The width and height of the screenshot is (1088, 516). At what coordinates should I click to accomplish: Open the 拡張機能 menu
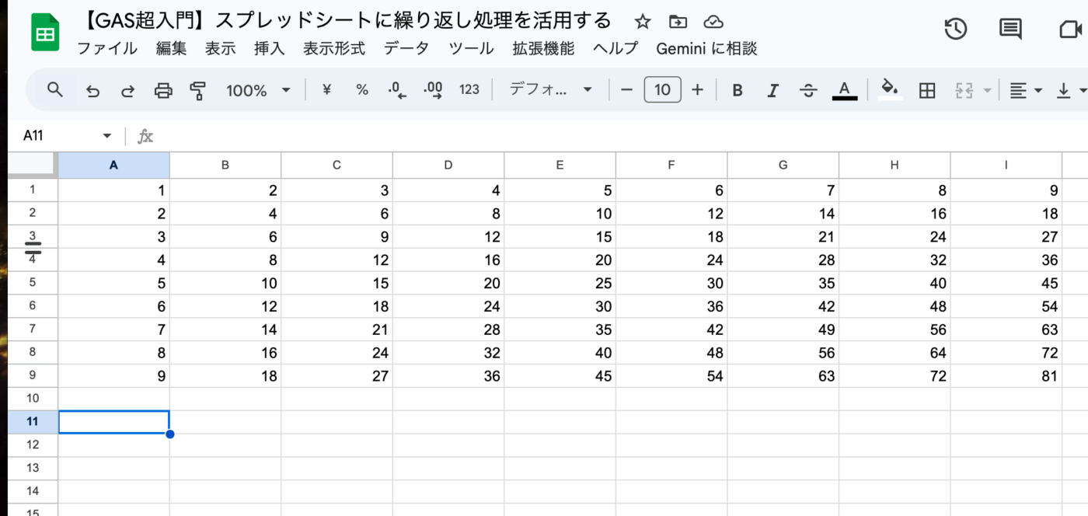tap(543, 48)
